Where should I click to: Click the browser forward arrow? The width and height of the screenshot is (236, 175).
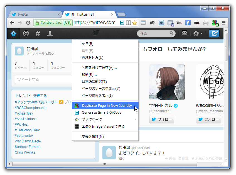click(20, 23)
